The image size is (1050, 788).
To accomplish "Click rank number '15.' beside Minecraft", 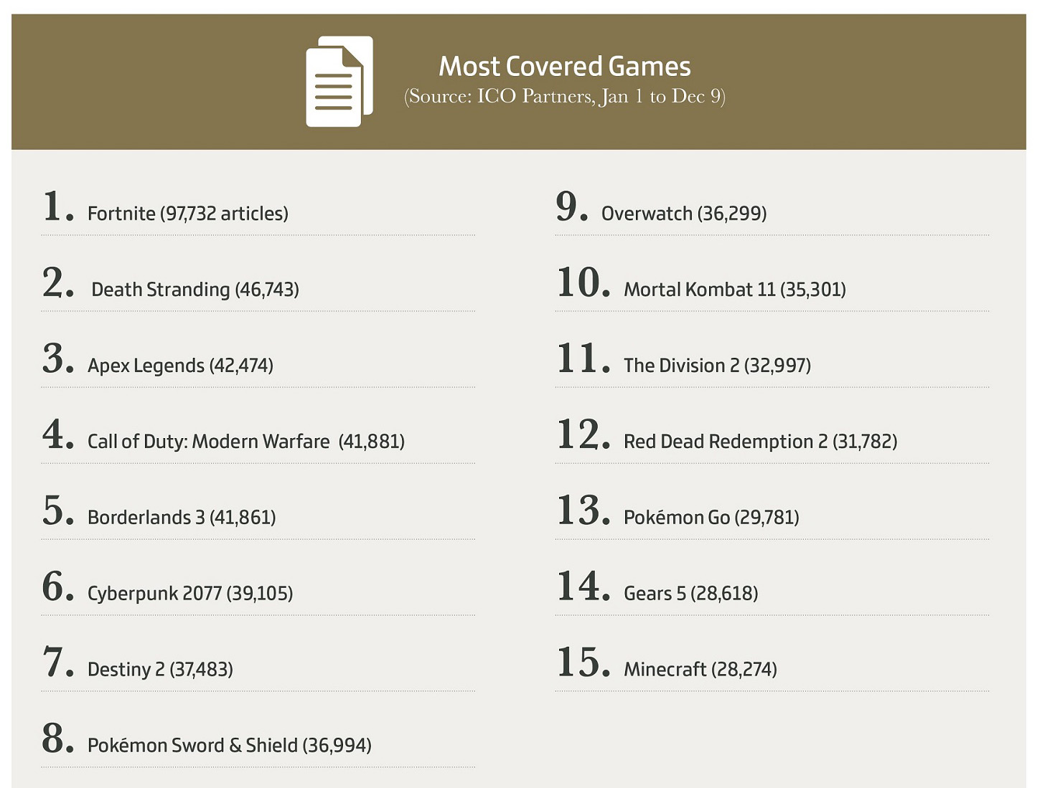I will click(x=583, y=662).
